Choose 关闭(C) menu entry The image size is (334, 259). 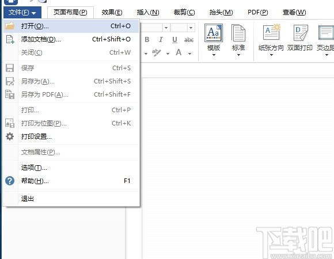[71, 52]
